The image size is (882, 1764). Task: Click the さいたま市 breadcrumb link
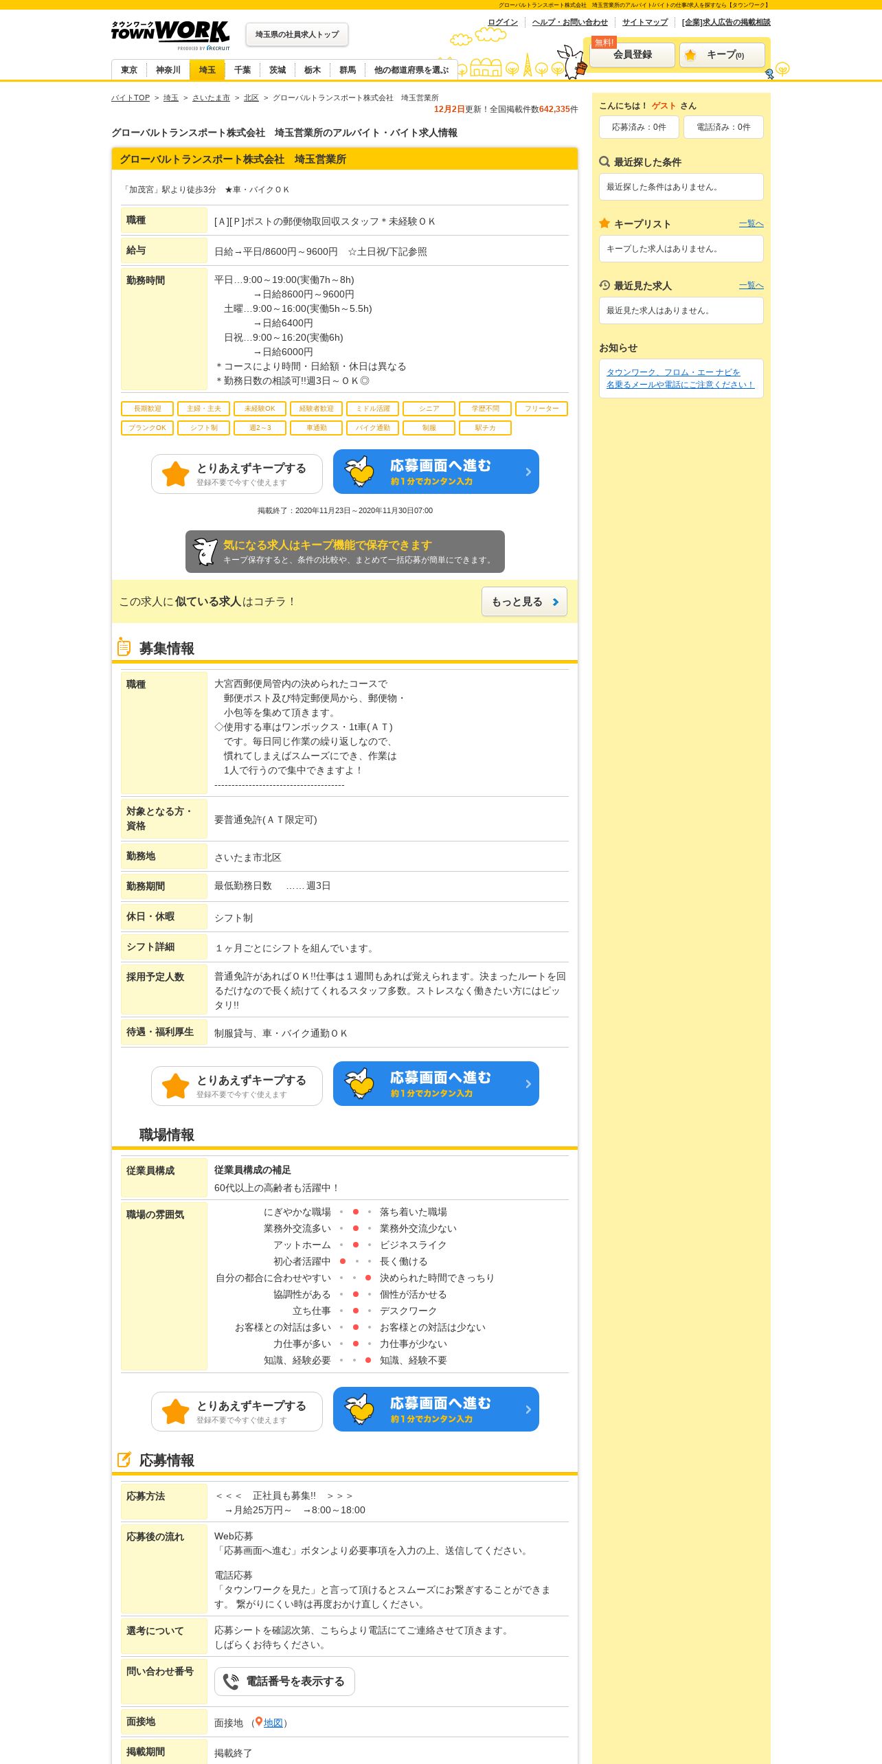[211, 98]
